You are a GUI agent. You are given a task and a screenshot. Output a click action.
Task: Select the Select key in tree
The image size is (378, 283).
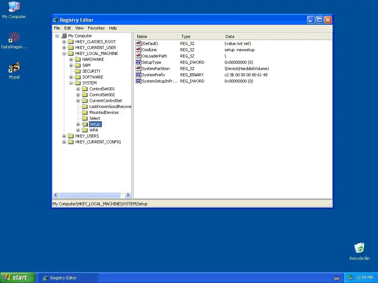click(95, 118)
